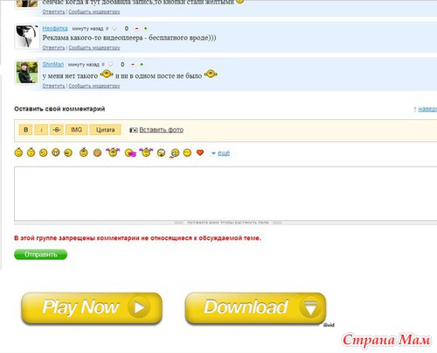Insert a quote with Цитата button
Image resolution: width=437 pixels, height=353 pixels.
tap(105, 130)
